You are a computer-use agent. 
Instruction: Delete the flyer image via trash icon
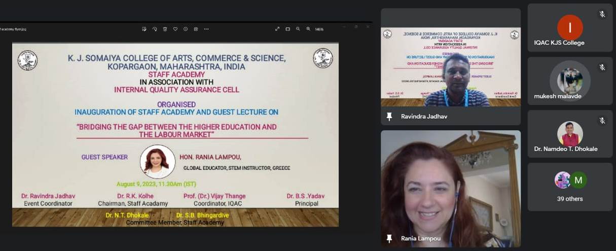click(165, 29)
